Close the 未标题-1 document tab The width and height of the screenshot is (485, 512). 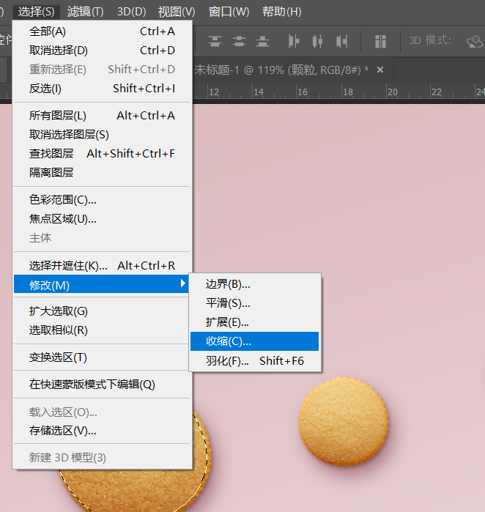(380, 70)
